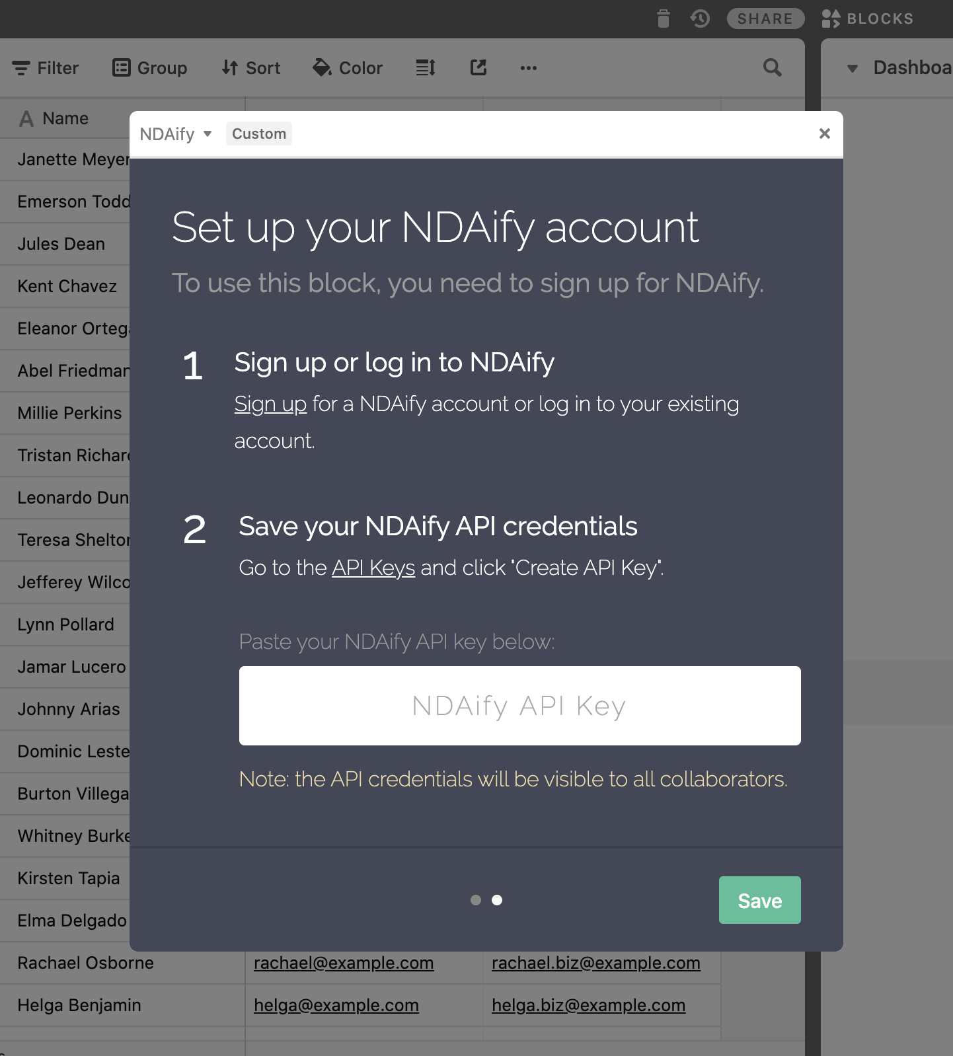Open the NDAify block name dropdown
This screenshot has height=1056, width=953.
176,134
